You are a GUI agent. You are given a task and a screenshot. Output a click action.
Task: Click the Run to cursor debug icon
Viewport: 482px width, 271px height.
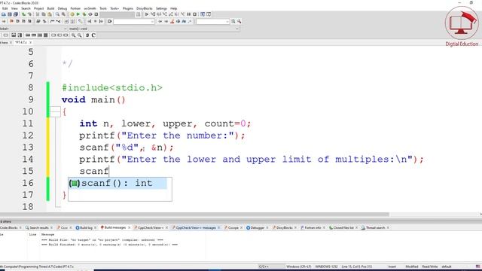tap(153, 14)
